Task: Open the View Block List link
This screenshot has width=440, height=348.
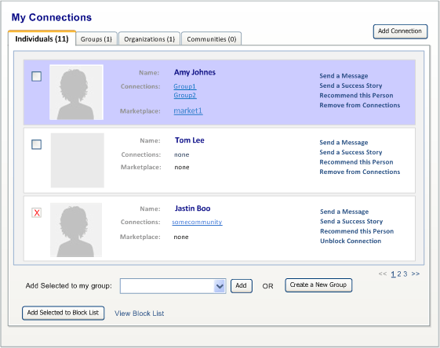Action: pos(140,314)
